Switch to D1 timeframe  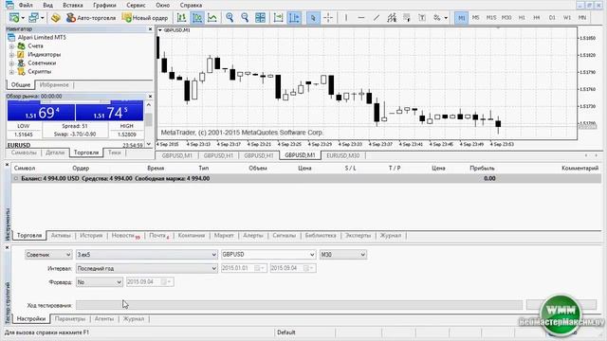[x=552, y=18]
